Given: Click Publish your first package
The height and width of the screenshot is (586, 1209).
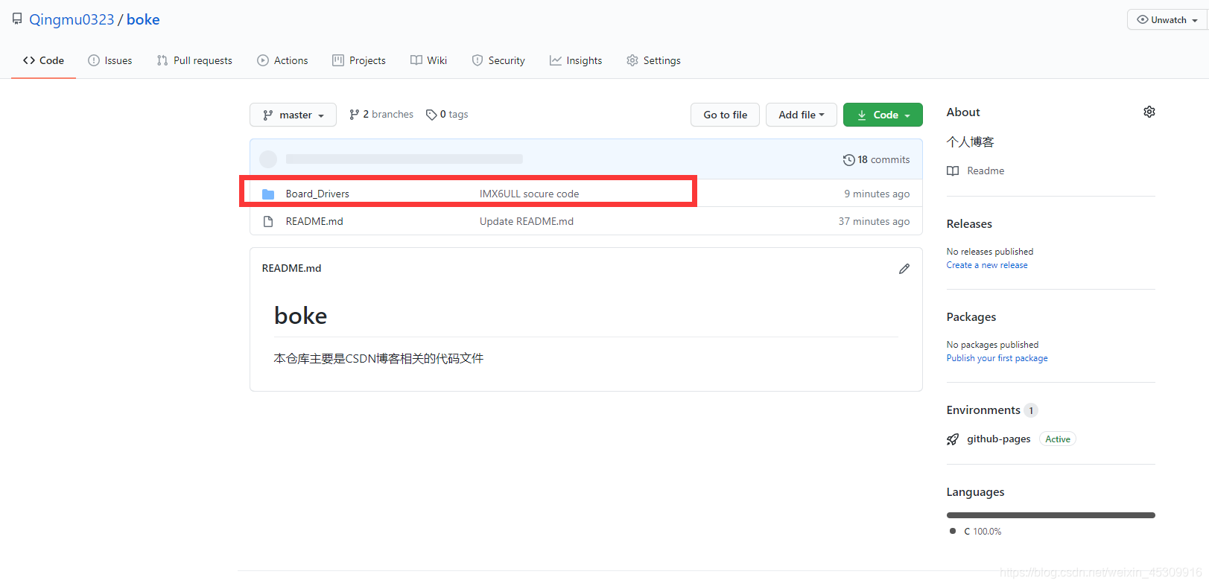Looking at the screenshot, I should (x=997, y=358).
